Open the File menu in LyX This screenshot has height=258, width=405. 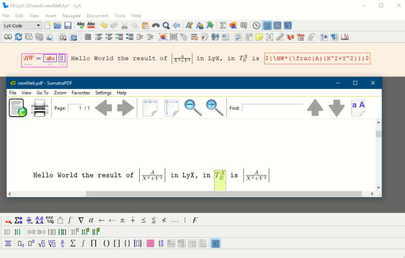pos(6,16)
